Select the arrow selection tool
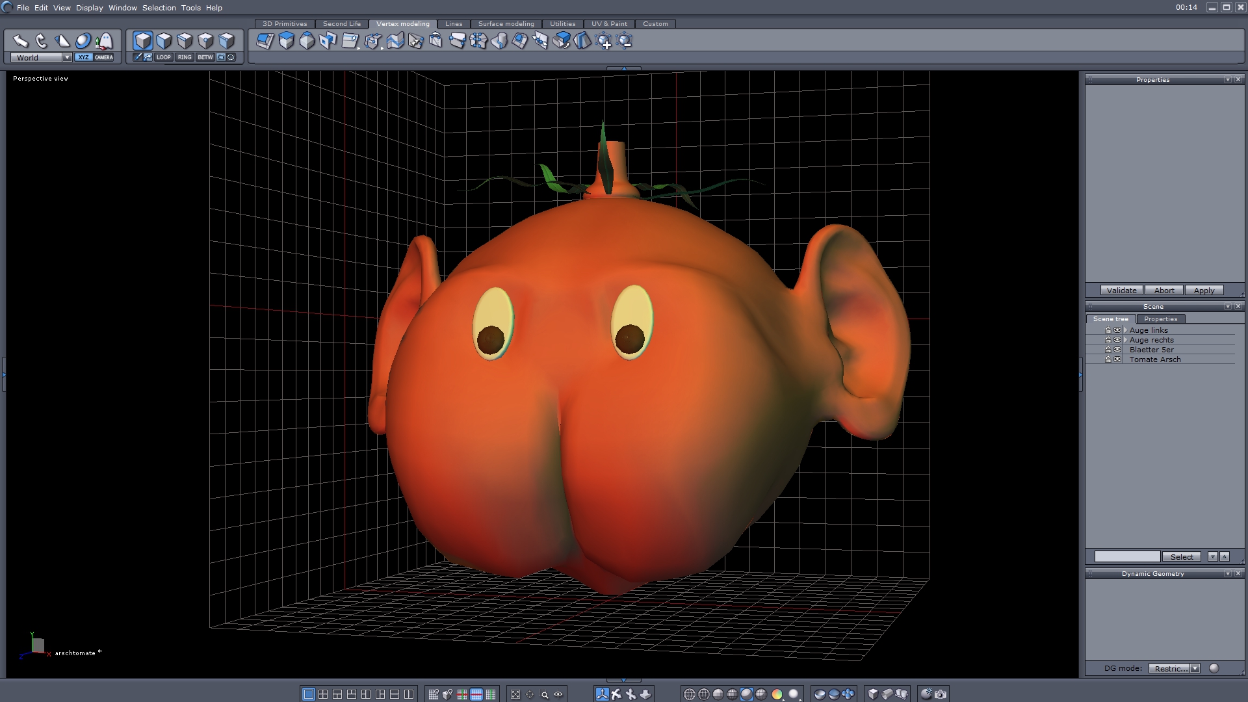The width and height of the screenshot is (1248, 702). (20, 41)
